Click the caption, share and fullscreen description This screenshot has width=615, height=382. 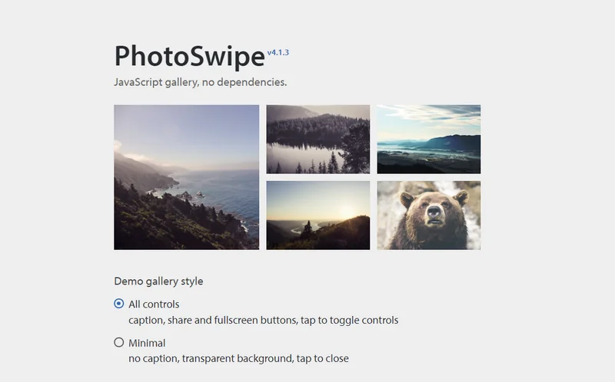[263, 320]
